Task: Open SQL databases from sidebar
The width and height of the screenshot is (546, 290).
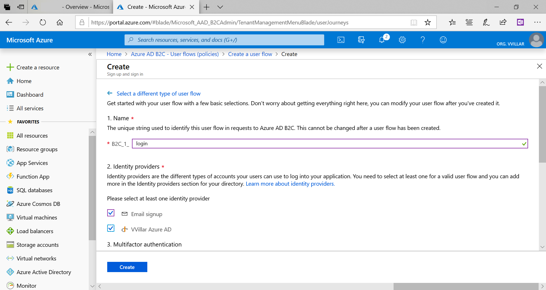Action: (x=34, y=190)
